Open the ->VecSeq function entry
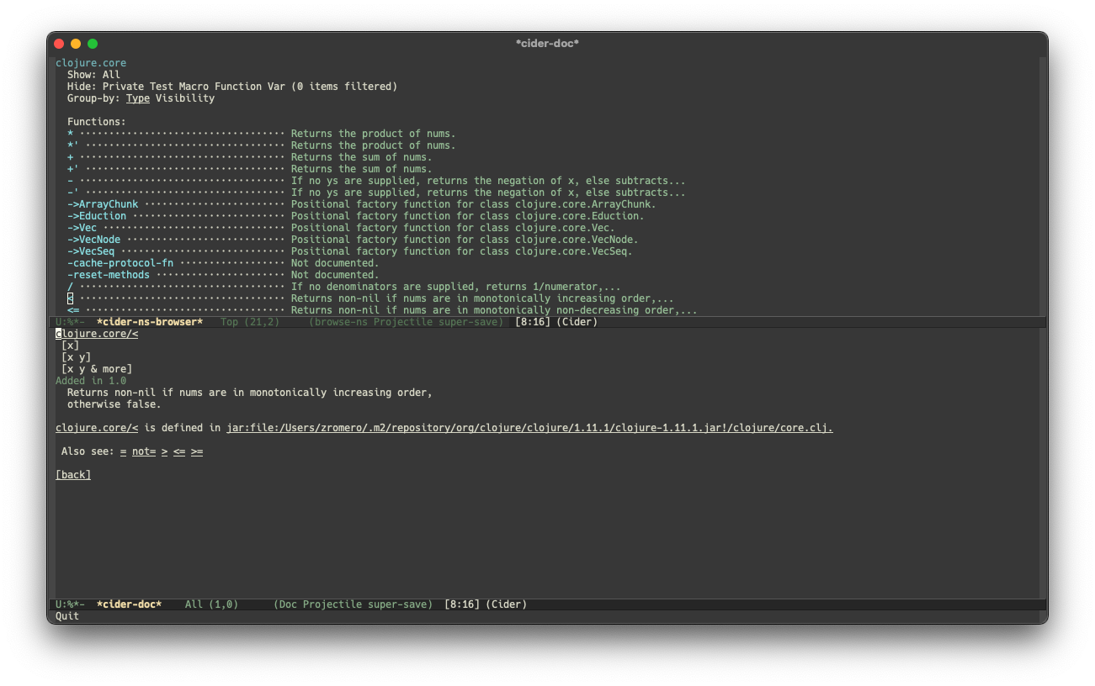This screenshot has height=686, width=1095. 91,251
